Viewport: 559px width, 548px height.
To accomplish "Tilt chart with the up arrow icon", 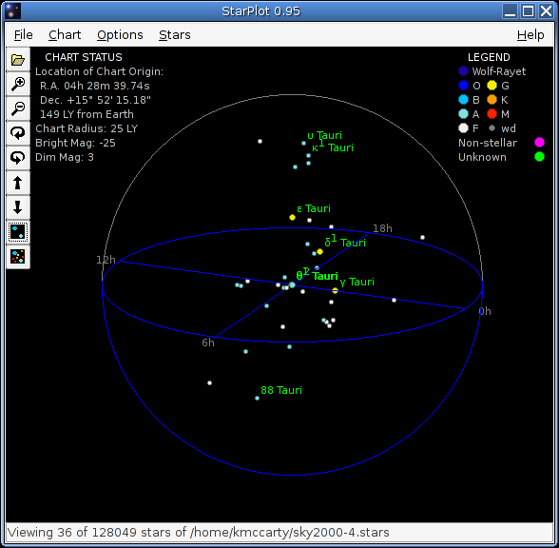I will pos(18,183).
